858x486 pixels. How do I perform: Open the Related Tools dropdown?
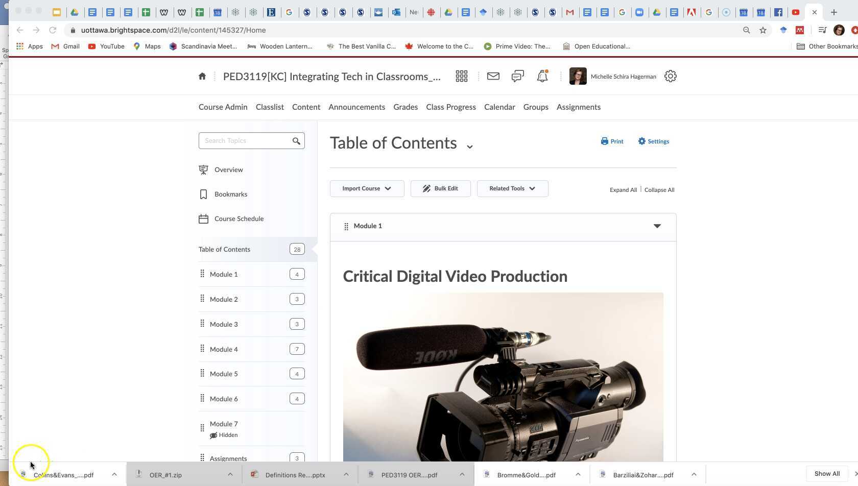512,188
